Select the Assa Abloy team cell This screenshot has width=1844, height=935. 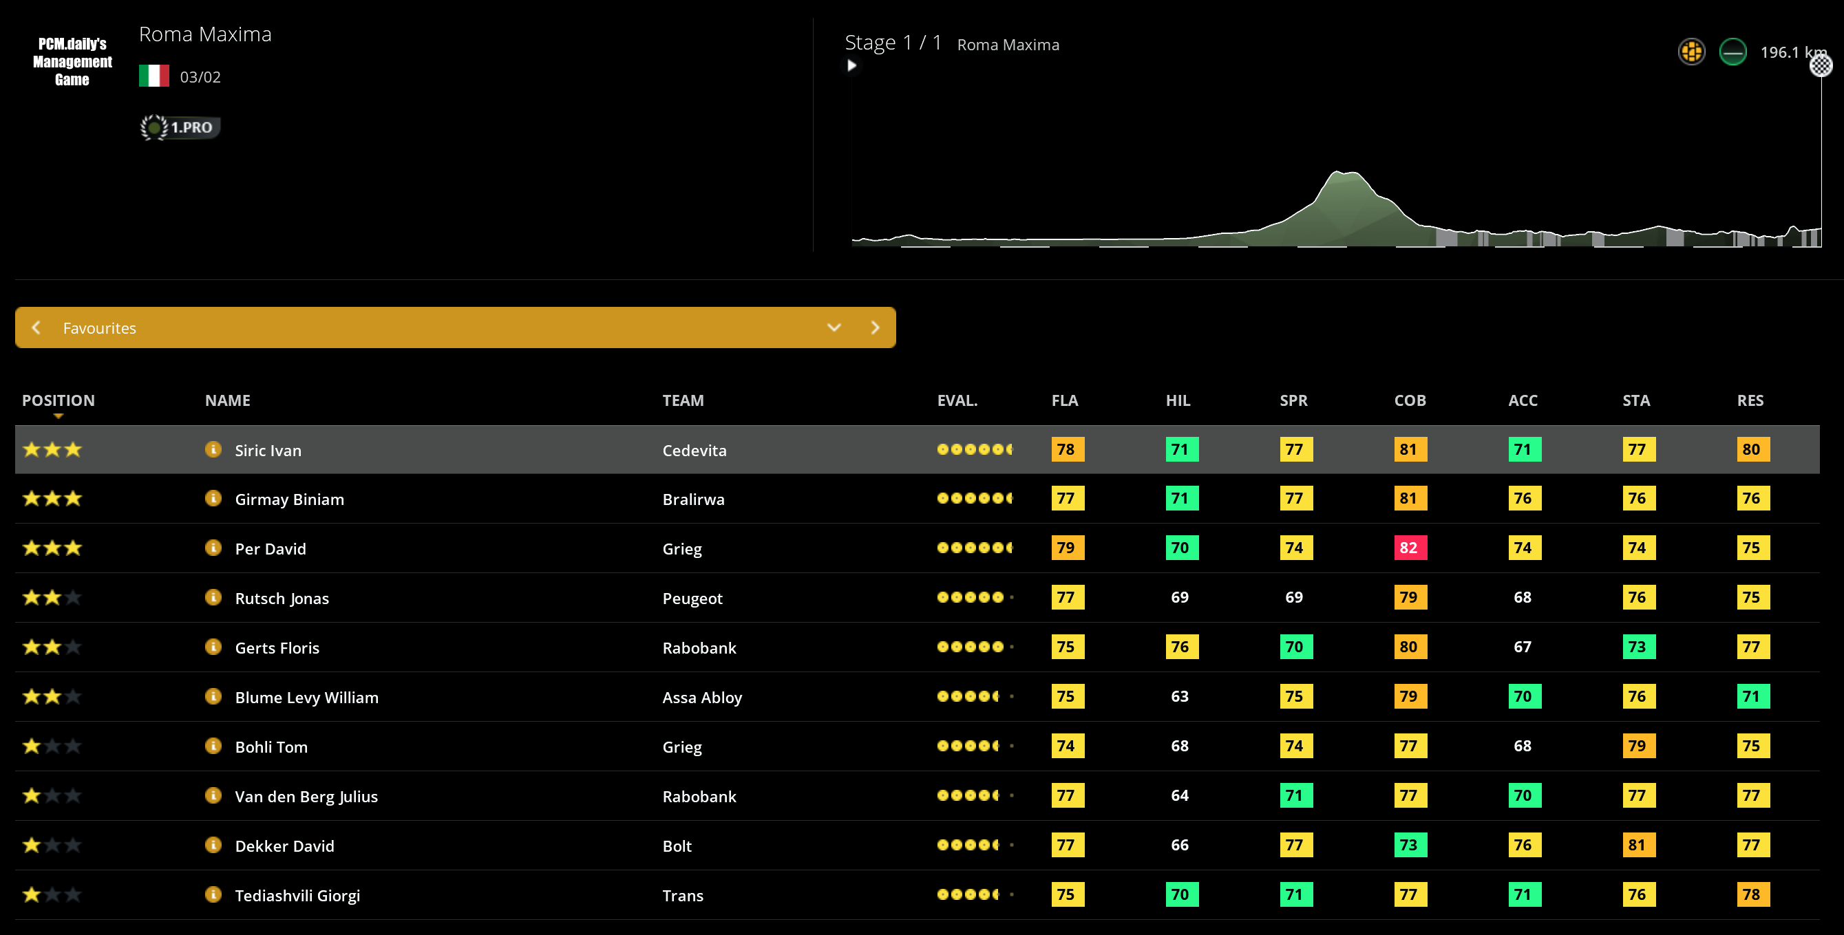[701, 697]
